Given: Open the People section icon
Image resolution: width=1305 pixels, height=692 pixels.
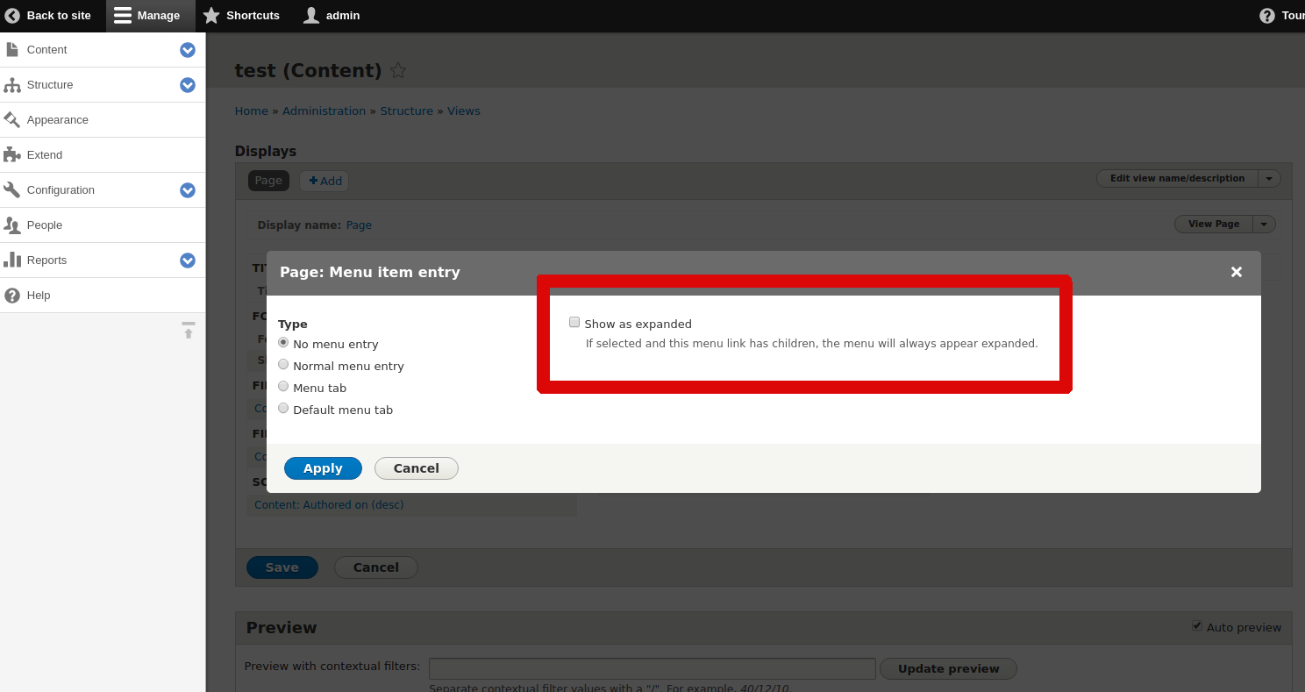Looking at the screenshot, I should click(x=13, y=225).
